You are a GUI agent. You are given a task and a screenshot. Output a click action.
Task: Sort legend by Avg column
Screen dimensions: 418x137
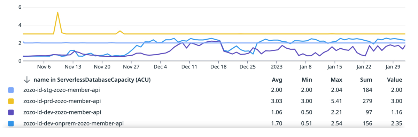click(x=277, y=80)
